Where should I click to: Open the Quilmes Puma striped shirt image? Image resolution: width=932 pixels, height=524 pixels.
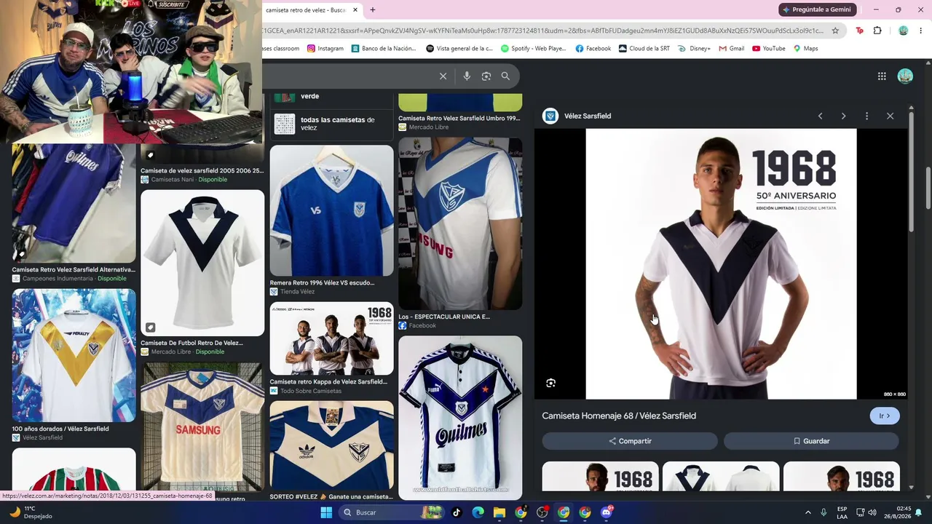pyautogui.click(x=460, y=418)
